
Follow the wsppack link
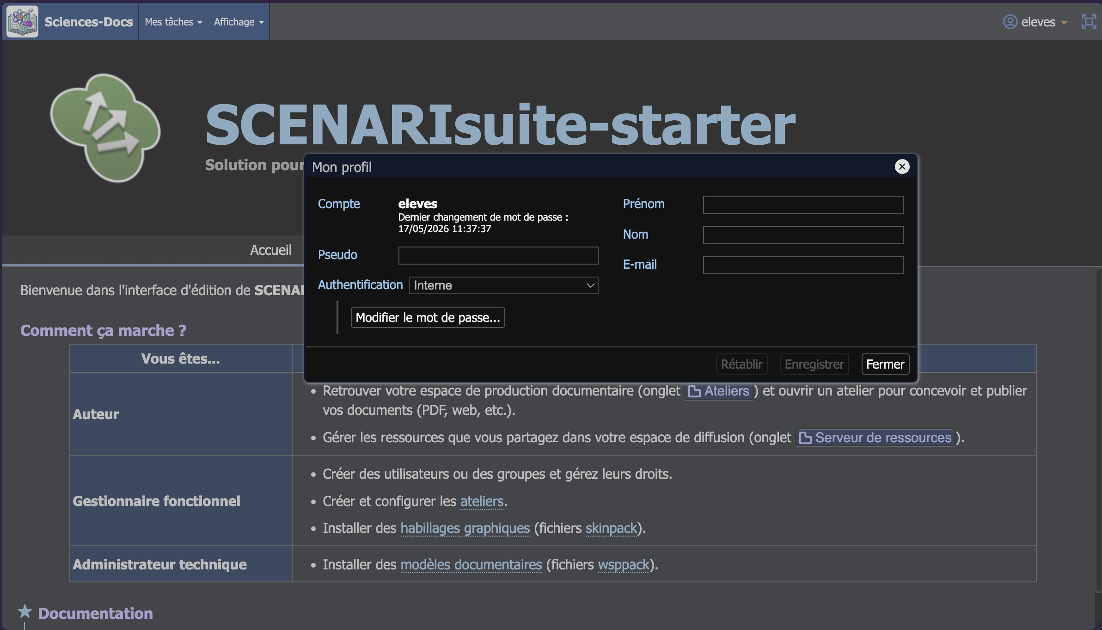(624, 564)
